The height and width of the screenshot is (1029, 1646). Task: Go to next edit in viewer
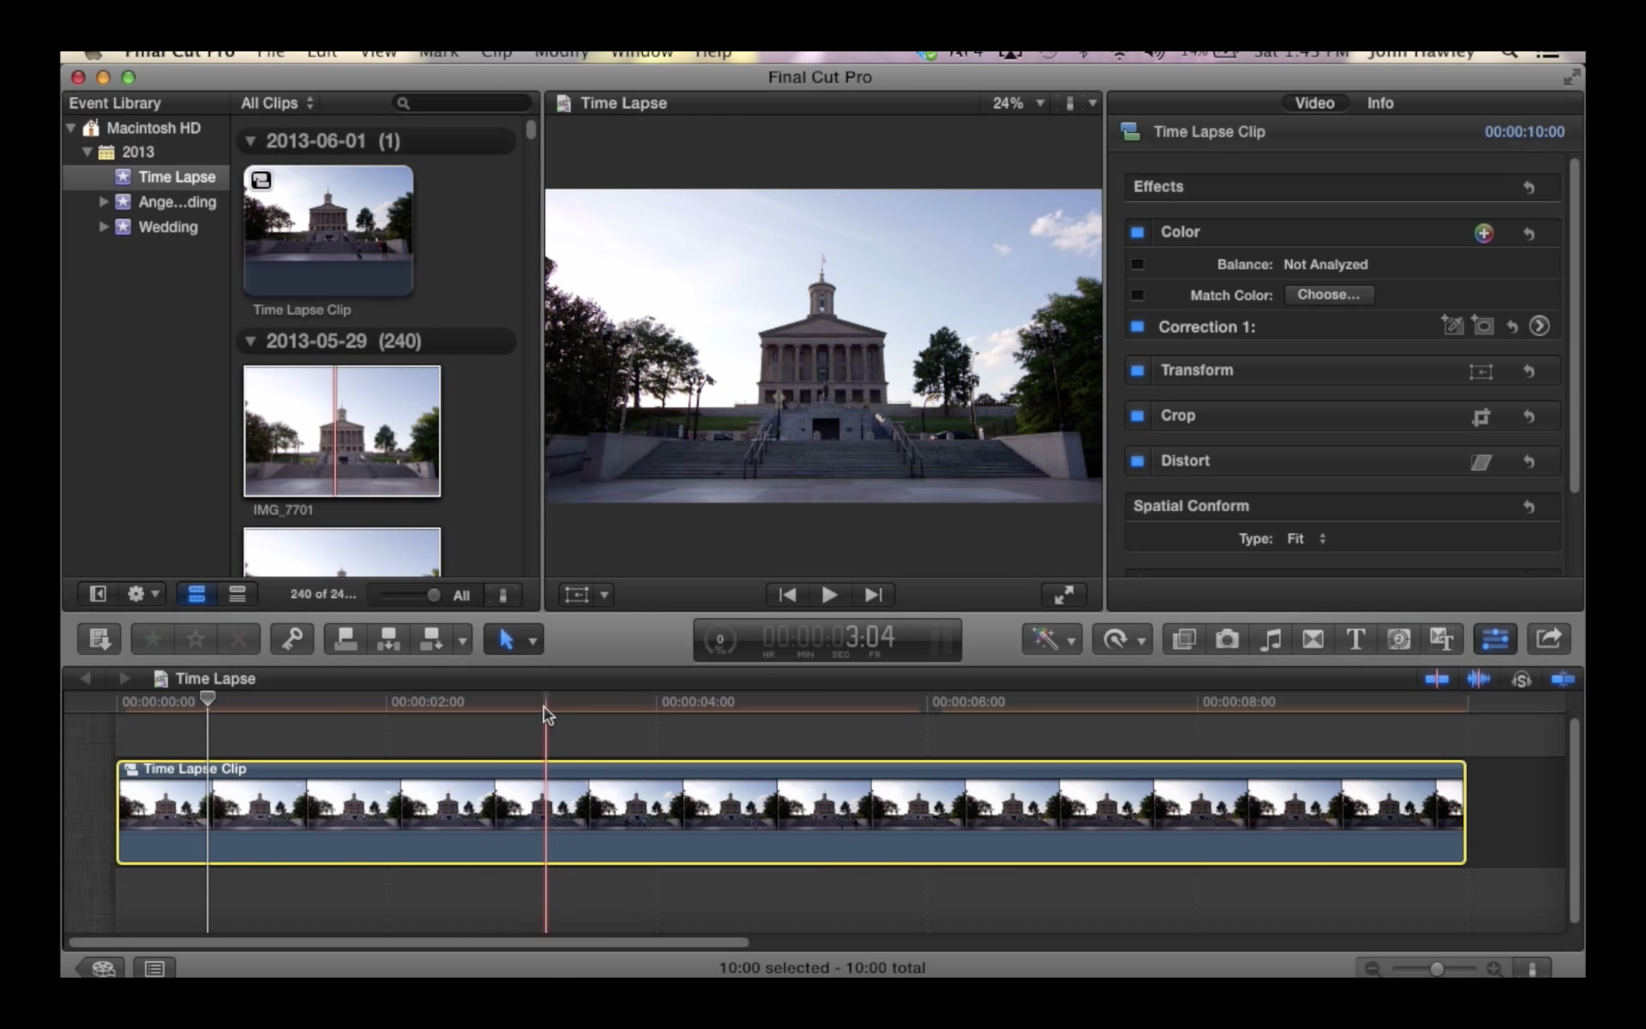coord(873,594)
